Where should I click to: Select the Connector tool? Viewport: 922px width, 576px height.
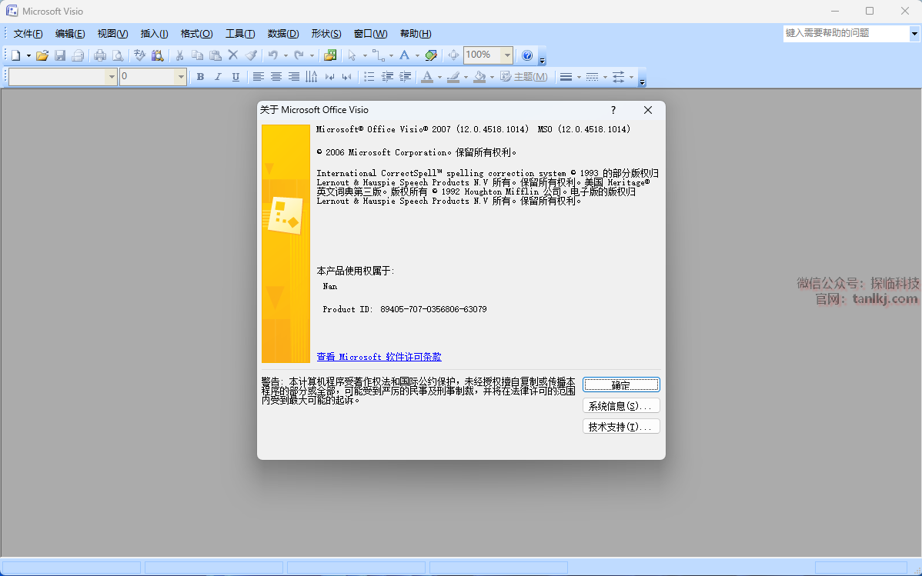[378, 55]
